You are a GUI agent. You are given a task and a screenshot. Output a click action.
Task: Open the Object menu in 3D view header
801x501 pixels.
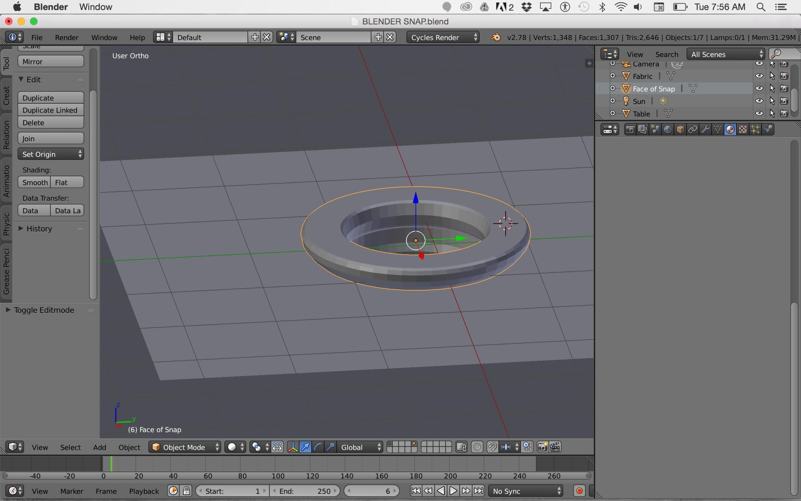click(x=129, y=447)
